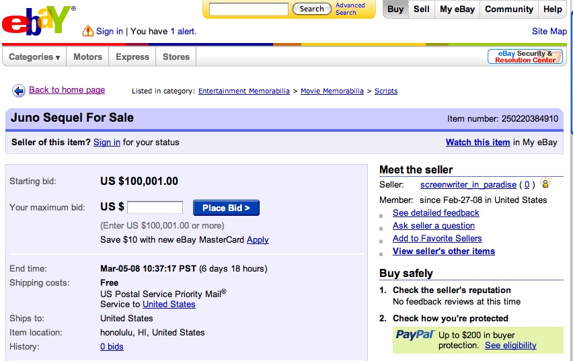
Task: Expand the Categories dropdown
Action: point(34,56)
